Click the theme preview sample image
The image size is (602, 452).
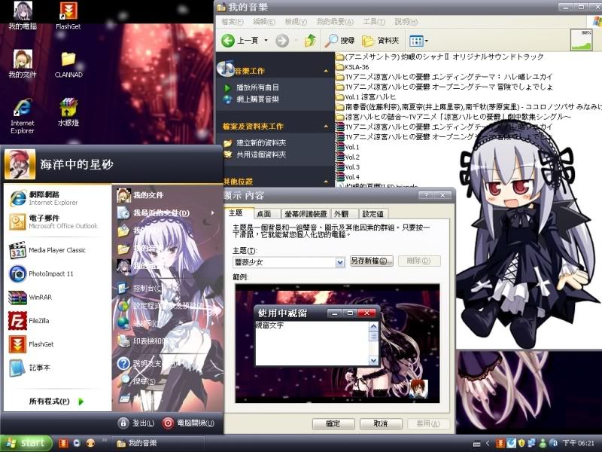pos(337,344)
